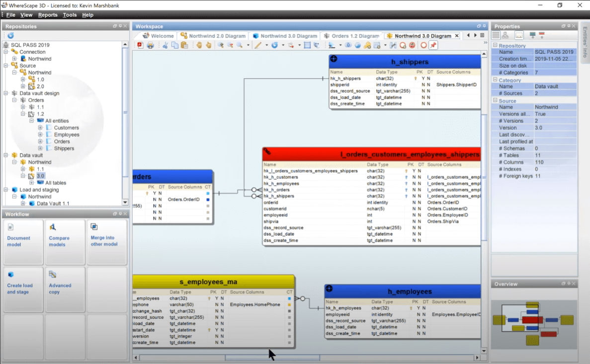This screenshot has width=590, height=364.
Task: Click the horizontal scrollbar thumb in workspace
Action: (272, 358)
